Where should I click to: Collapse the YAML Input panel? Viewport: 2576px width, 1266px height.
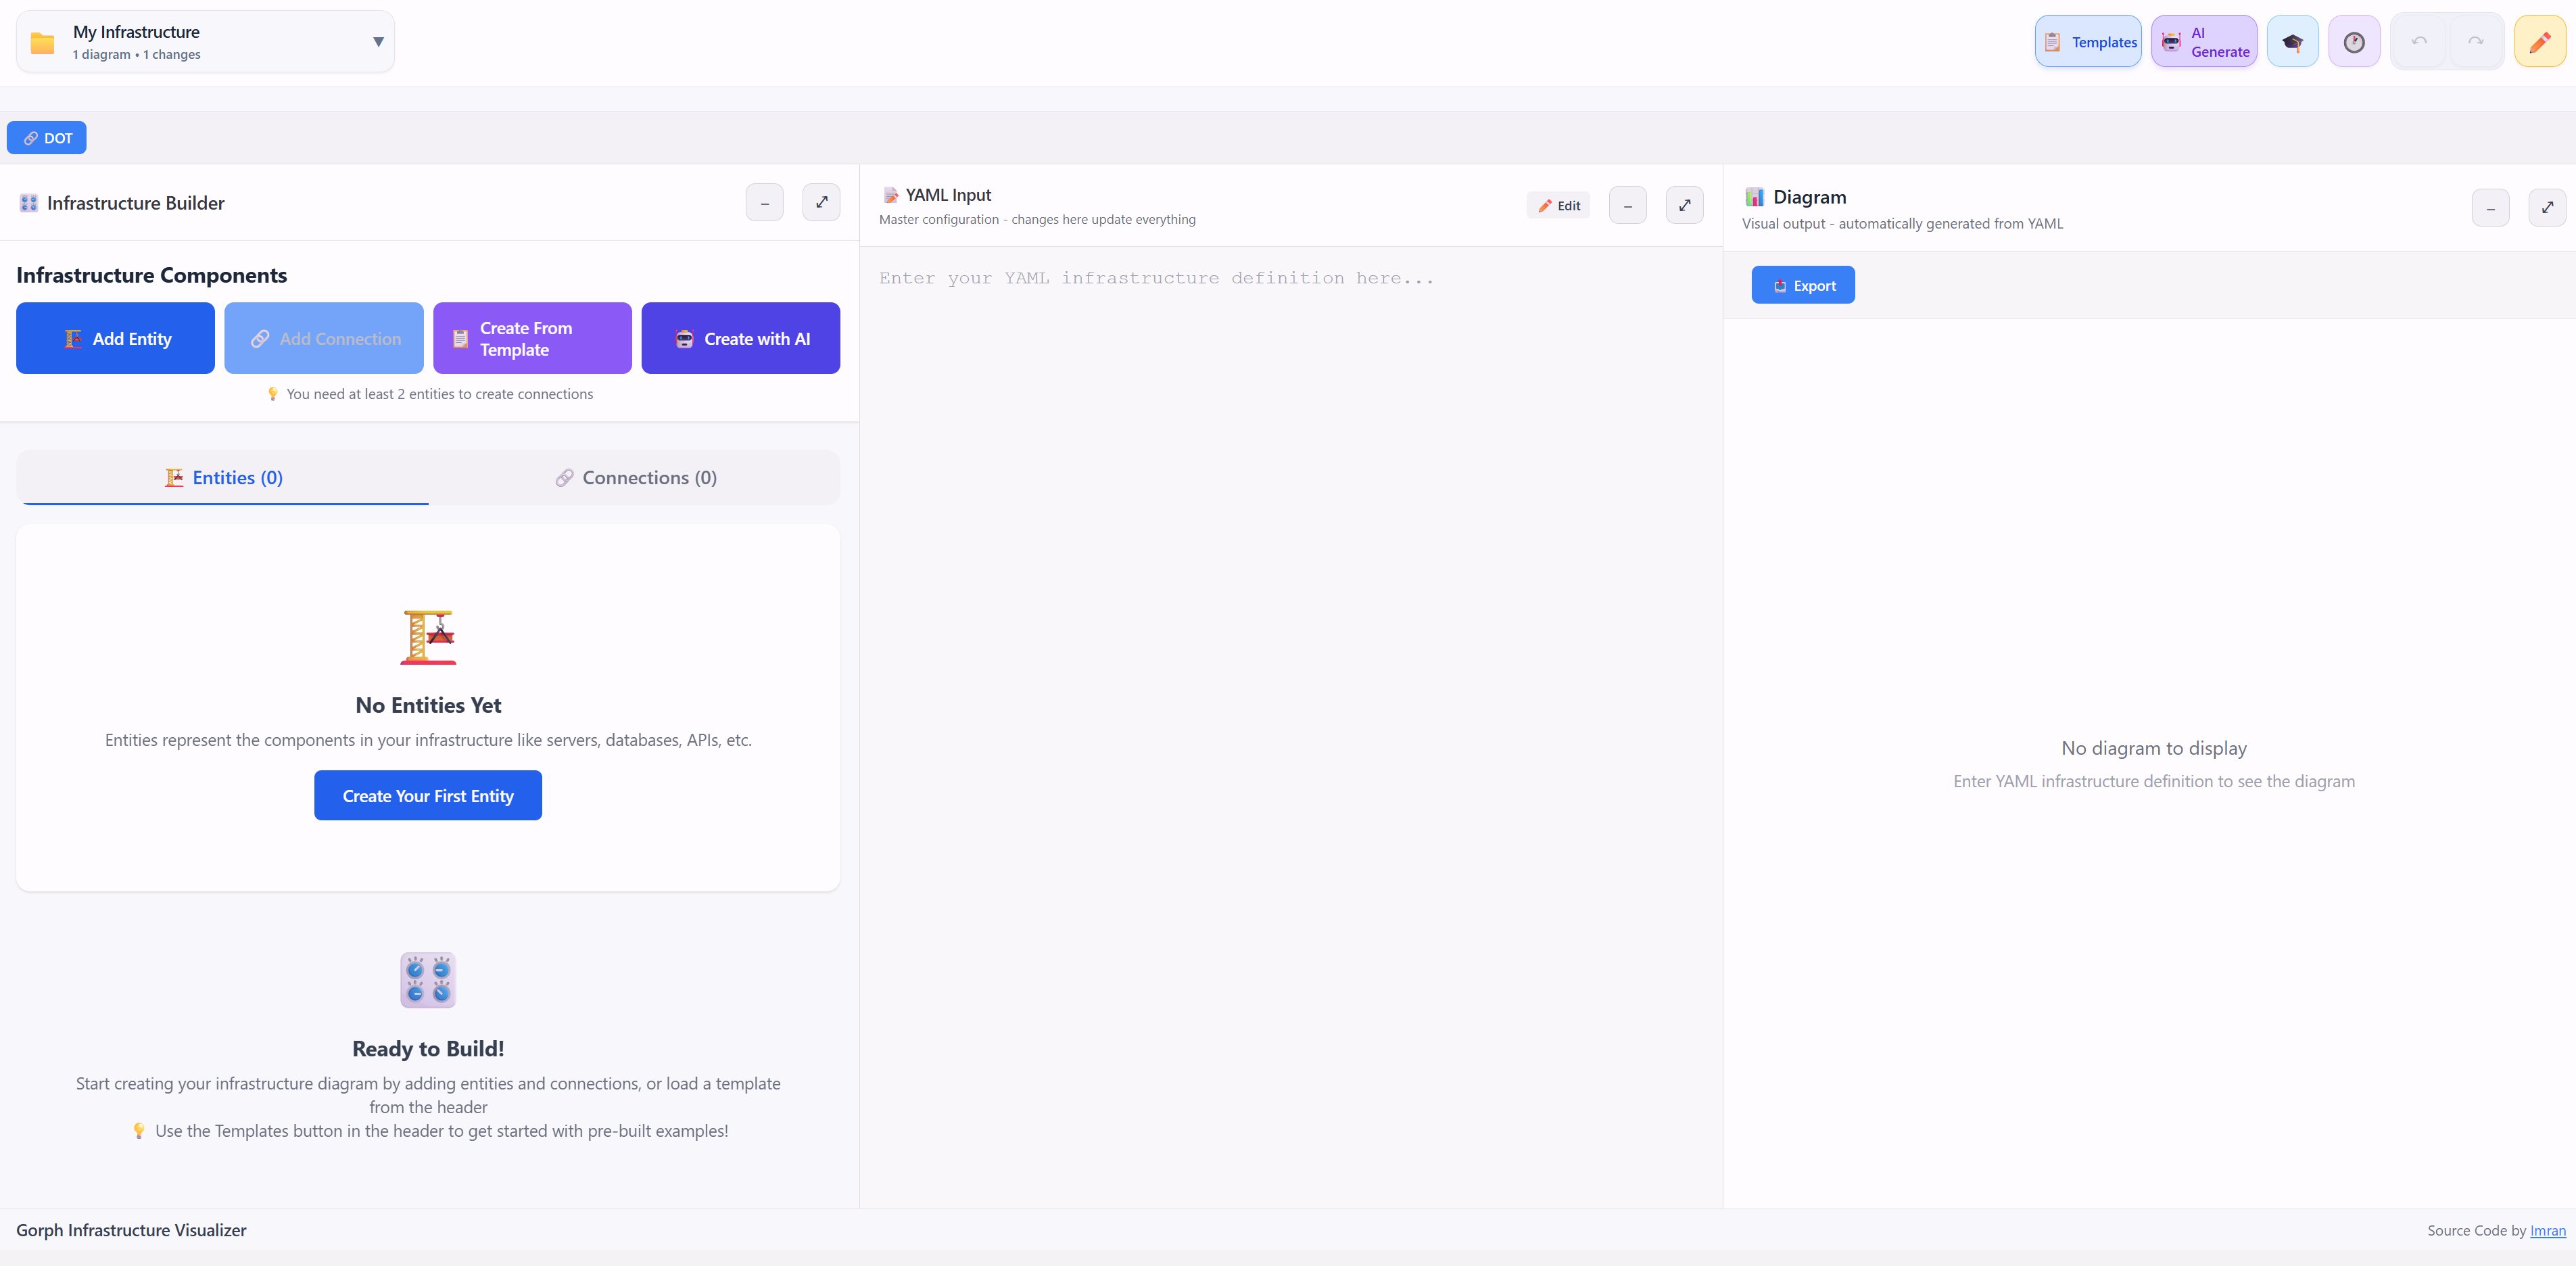tap(1627, 206)
